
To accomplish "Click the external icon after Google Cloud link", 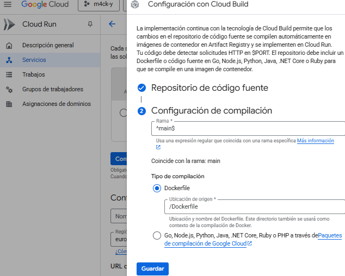I will (250, 243).
